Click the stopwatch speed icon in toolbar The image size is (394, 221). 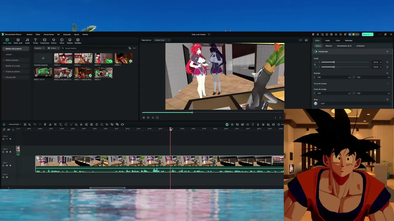[97, 124]
